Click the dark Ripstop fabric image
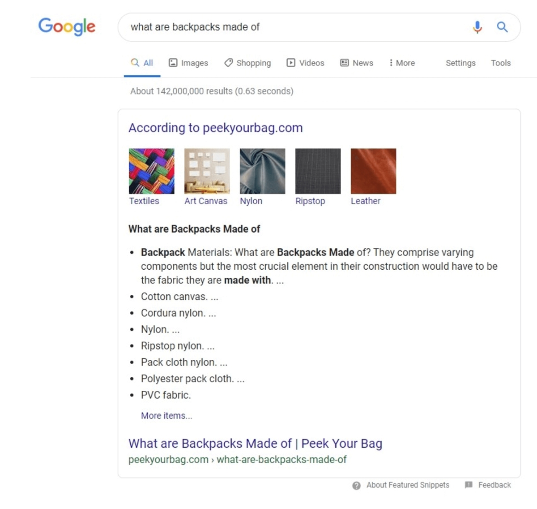The image size is (537, 509). coord(318,171)
